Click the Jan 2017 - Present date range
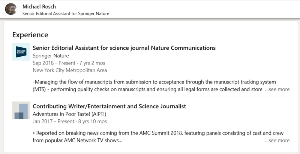This screenshot has width=300, height=154. click(70, 121)
